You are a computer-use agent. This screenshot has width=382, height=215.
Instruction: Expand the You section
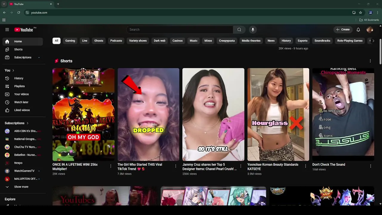(x=10, y=70)
